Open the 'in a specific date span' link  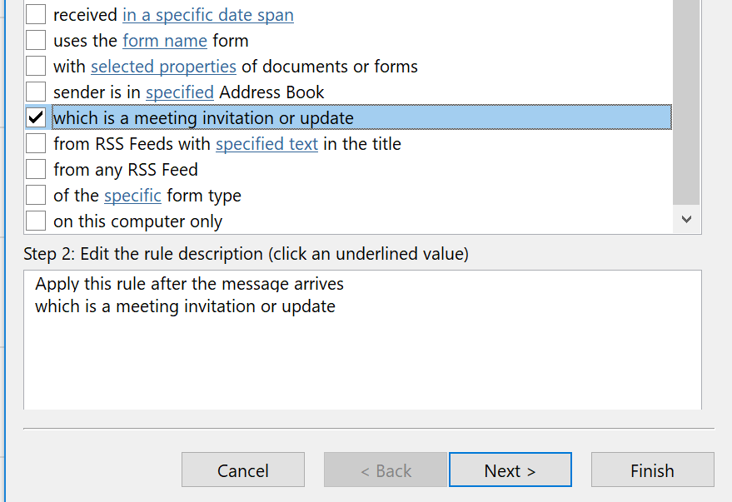pyautogui.click(x=208, y=15)
